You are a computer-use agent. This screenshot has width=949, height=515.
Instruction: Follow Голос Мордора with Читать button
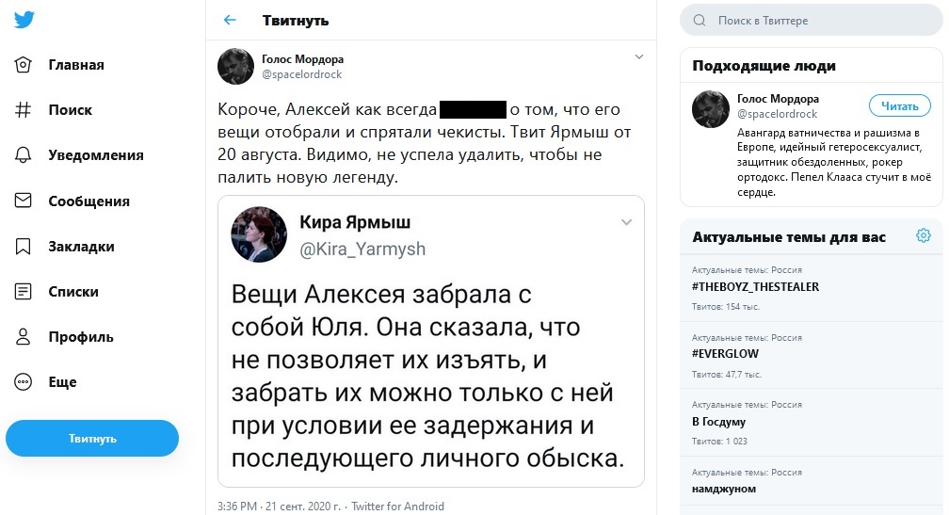[x=899, y=105]
